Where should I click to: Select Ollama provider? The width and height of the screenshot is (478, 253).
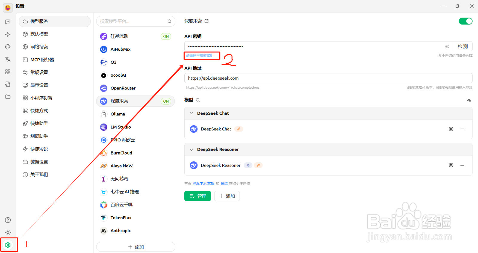[135, 114]
